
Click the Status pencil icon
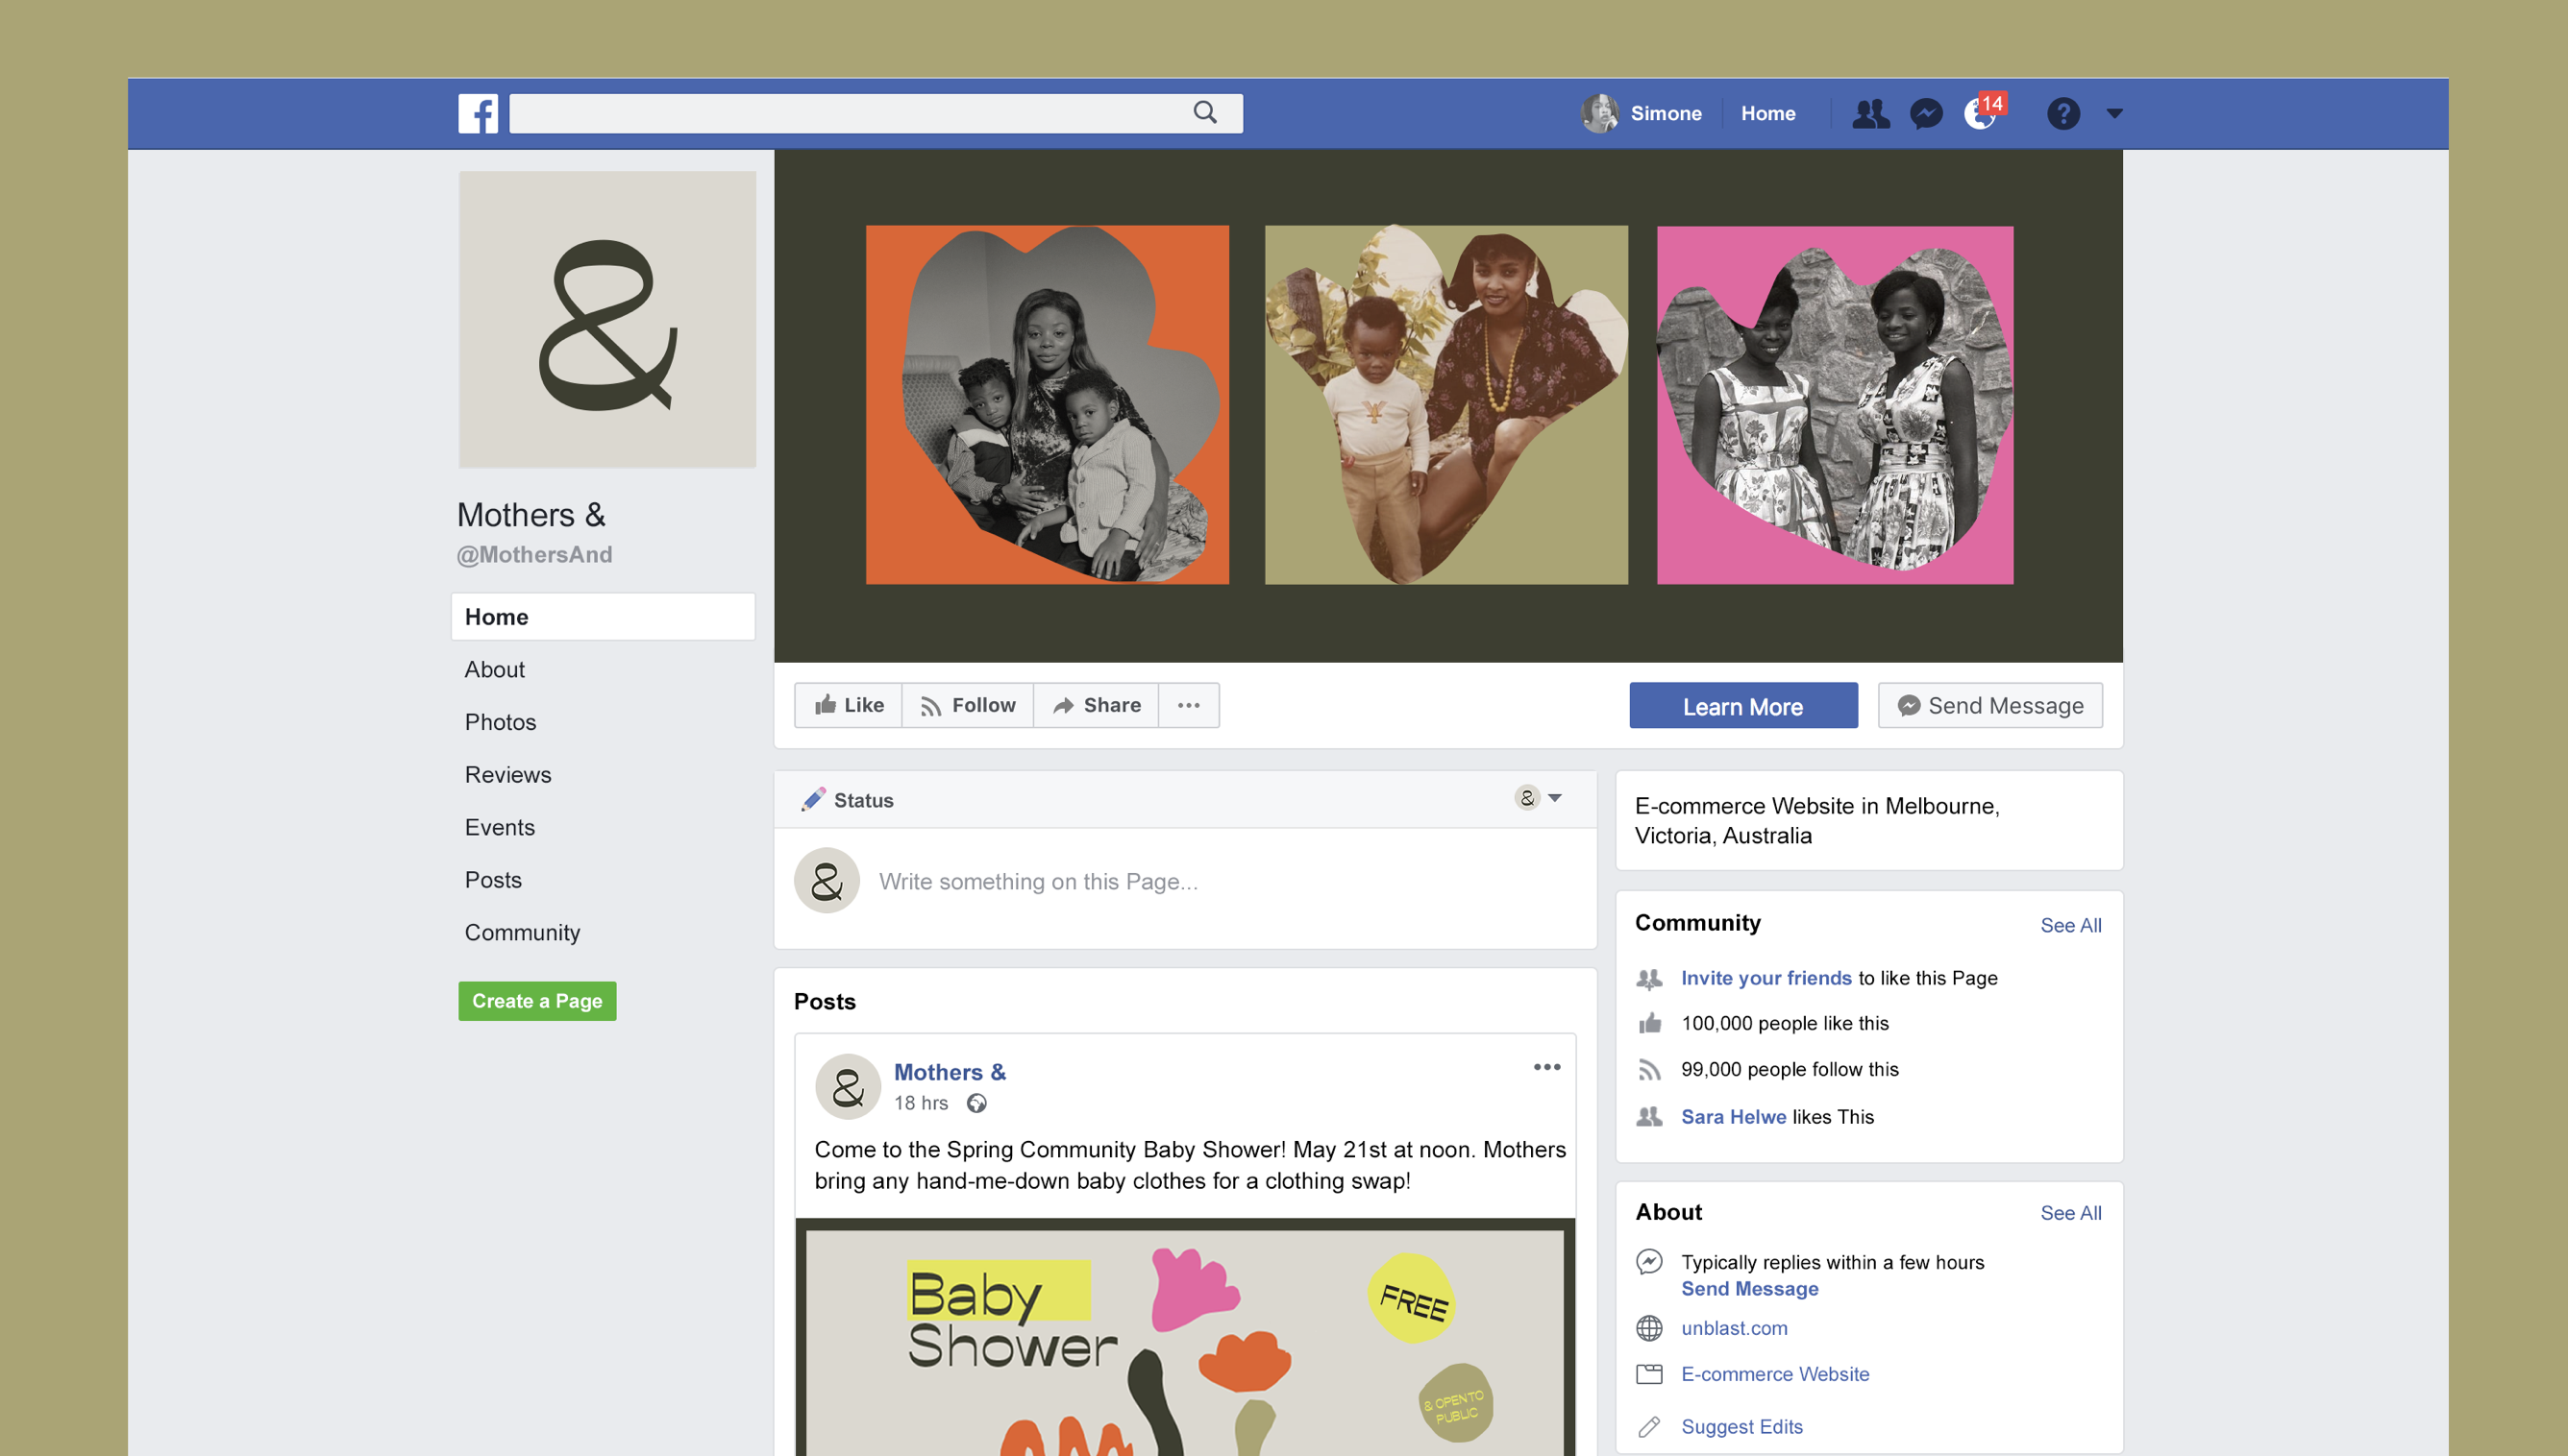point(813,799)
